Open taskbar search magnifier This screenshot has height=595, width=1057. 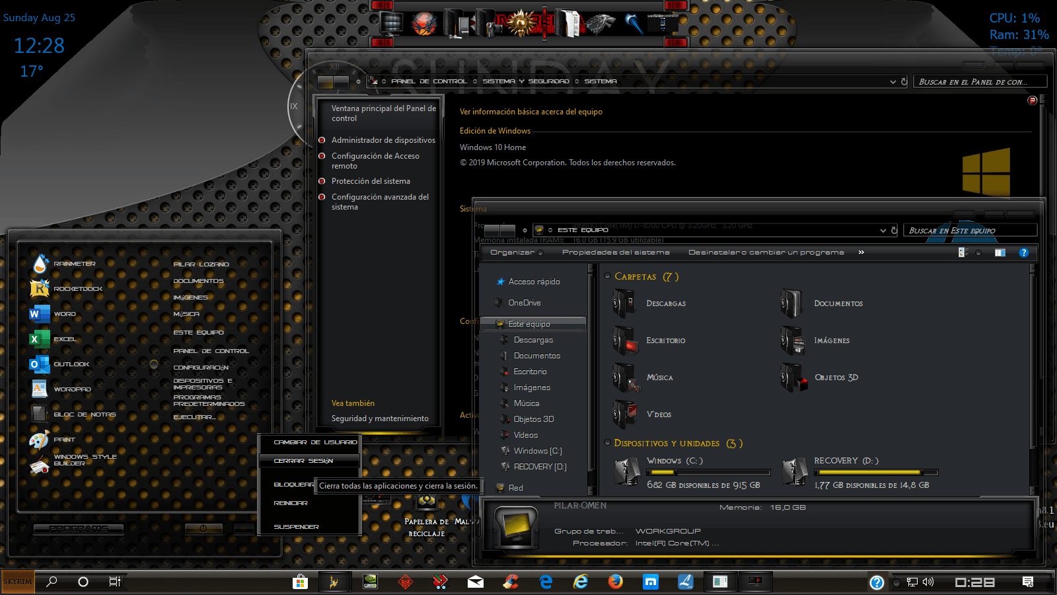pyautogui.click(x=52, y=582)
